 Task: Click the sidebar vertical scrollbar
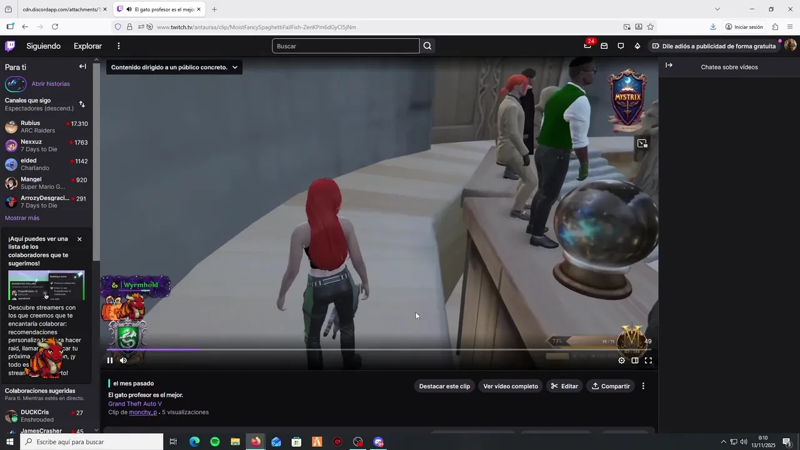coord(96,162)
